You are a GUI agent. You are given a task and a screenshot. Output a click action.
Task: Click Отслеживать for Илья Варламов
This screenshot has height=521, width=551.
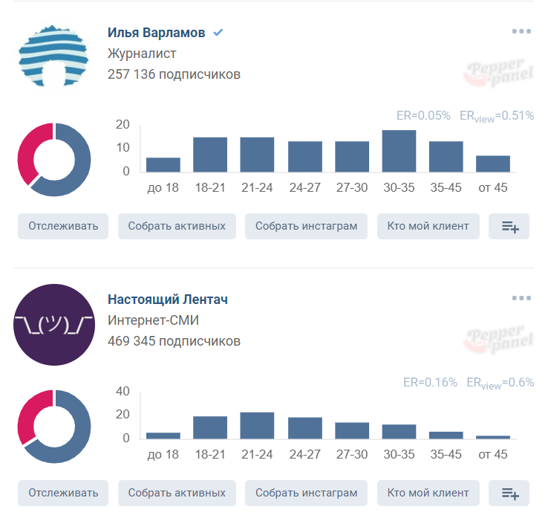click(63, 226)
